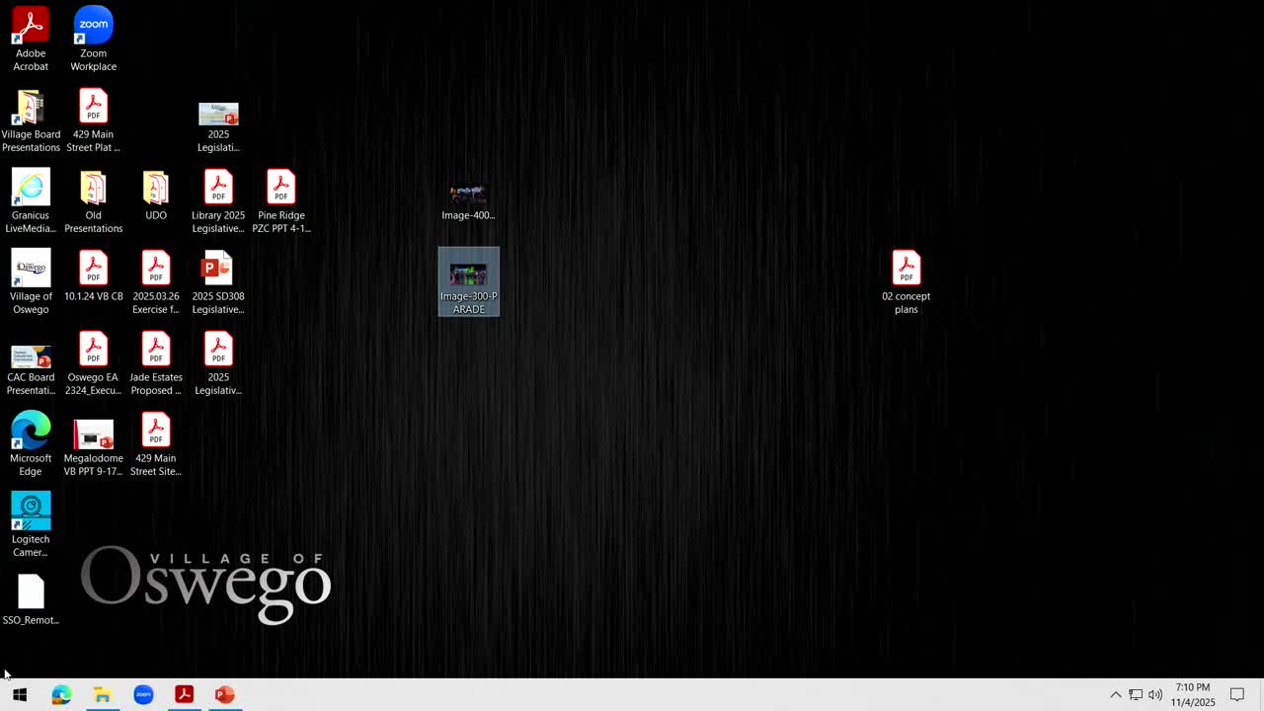Select the Adobe Acrobat desktop shortcut

click(x=31, y=39)
